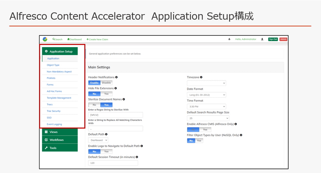The width and height of the screenshot is (321, 173).
Task: Go to Dashboard from header
Action: point(74,39)
